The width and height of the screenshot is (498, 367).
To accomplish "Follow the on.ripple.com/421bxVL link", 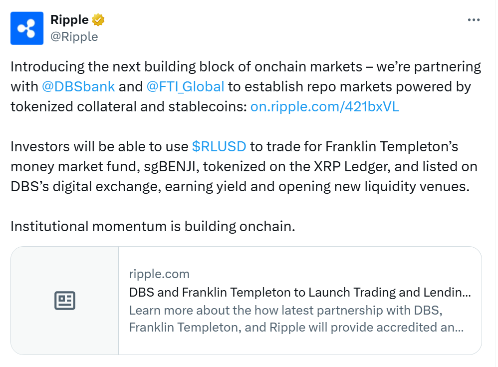I will point(325,106).
